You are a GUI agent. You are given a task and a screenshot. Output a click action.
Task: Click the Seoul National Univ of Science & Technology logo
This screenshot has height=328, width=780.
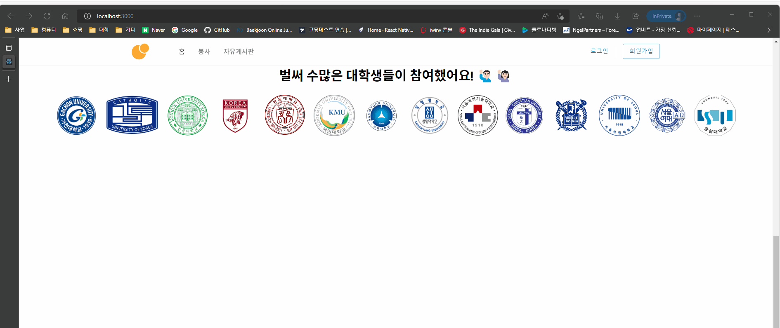pyautogui.click(x=478, y=115)
